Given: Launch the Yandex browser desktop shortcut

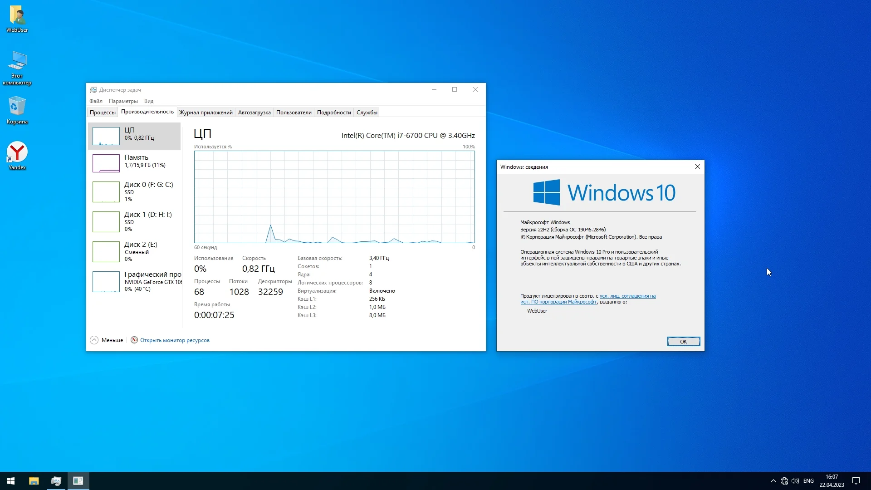Looking at the screenshot, I should (17, 155).
